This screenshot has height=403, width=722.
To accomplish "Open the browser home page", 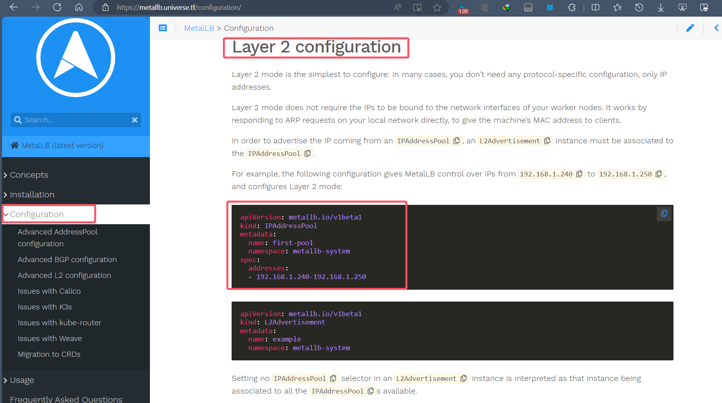I will pyautogui.click(x=79, y=7).
